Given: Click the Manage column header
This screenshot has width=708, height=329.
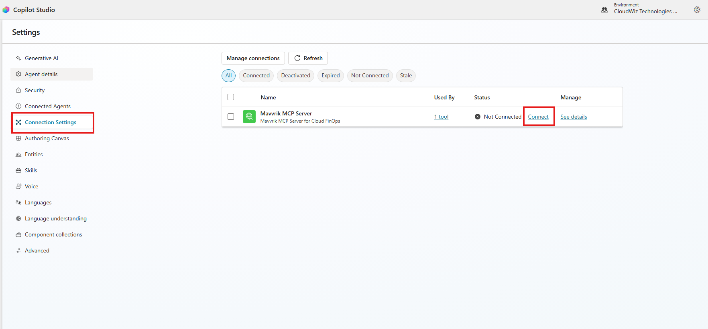Looking at the screenshot, I should [x=571, y=97].
